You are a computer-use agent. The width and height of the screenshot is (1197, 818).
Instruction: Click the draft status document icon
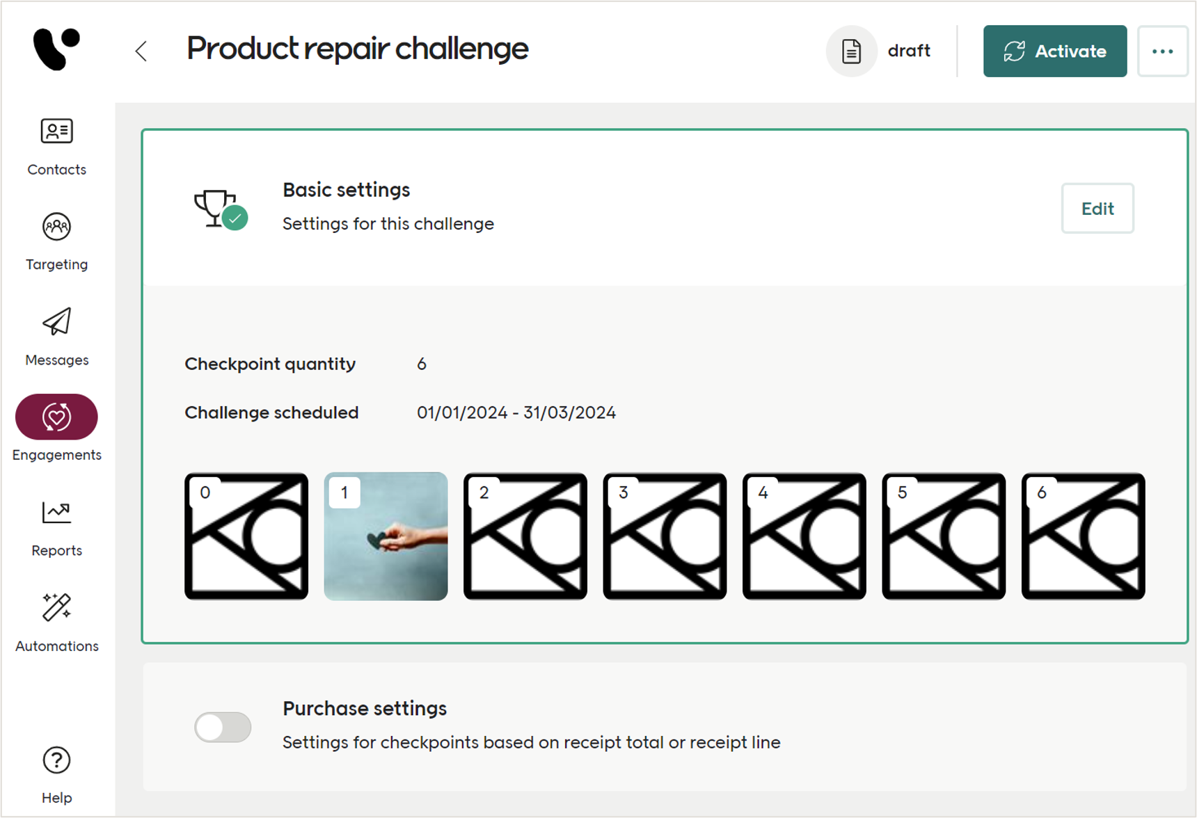[851, 51]
